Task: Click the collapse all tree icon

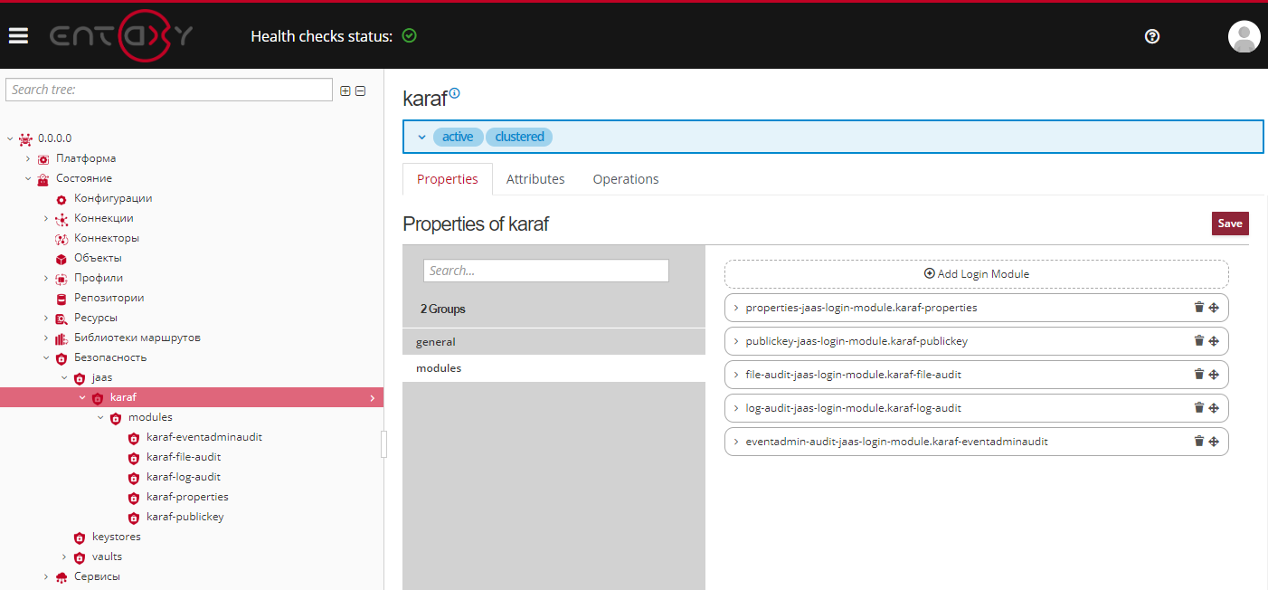Action: [360, 90]
